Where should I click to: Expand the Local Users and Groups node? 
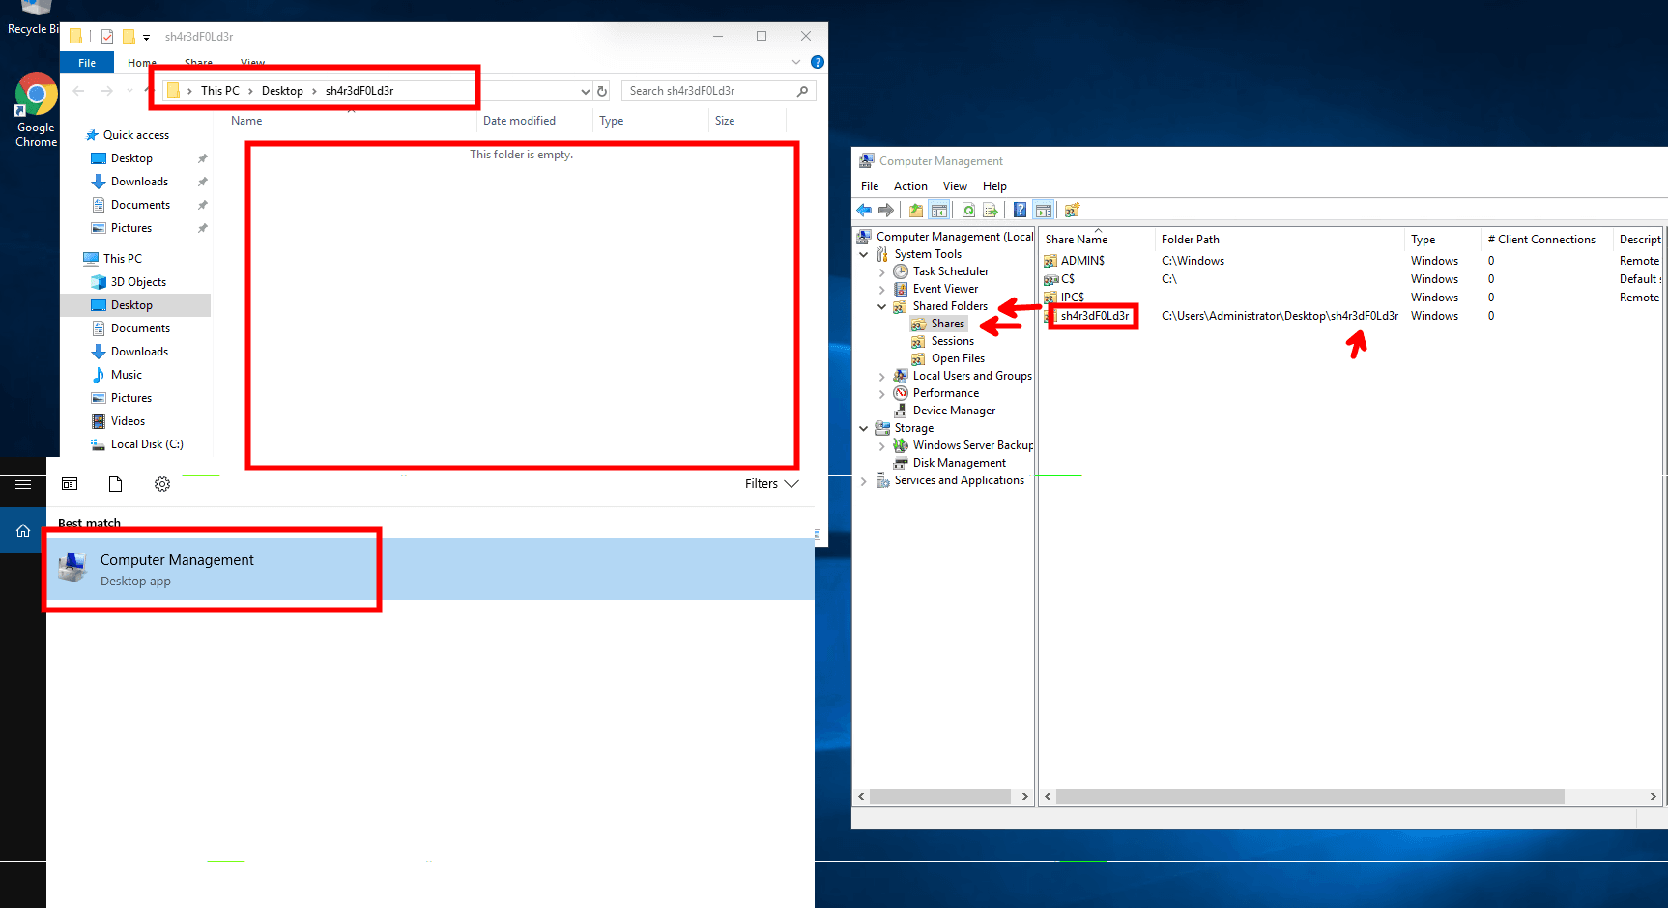pos(882,377)
